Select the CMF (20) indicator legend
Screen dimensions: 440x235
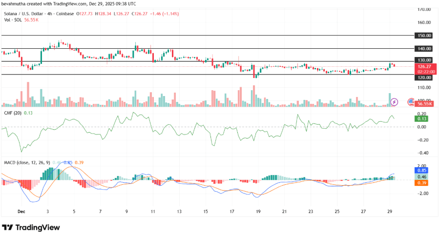[x=13, y=113]
